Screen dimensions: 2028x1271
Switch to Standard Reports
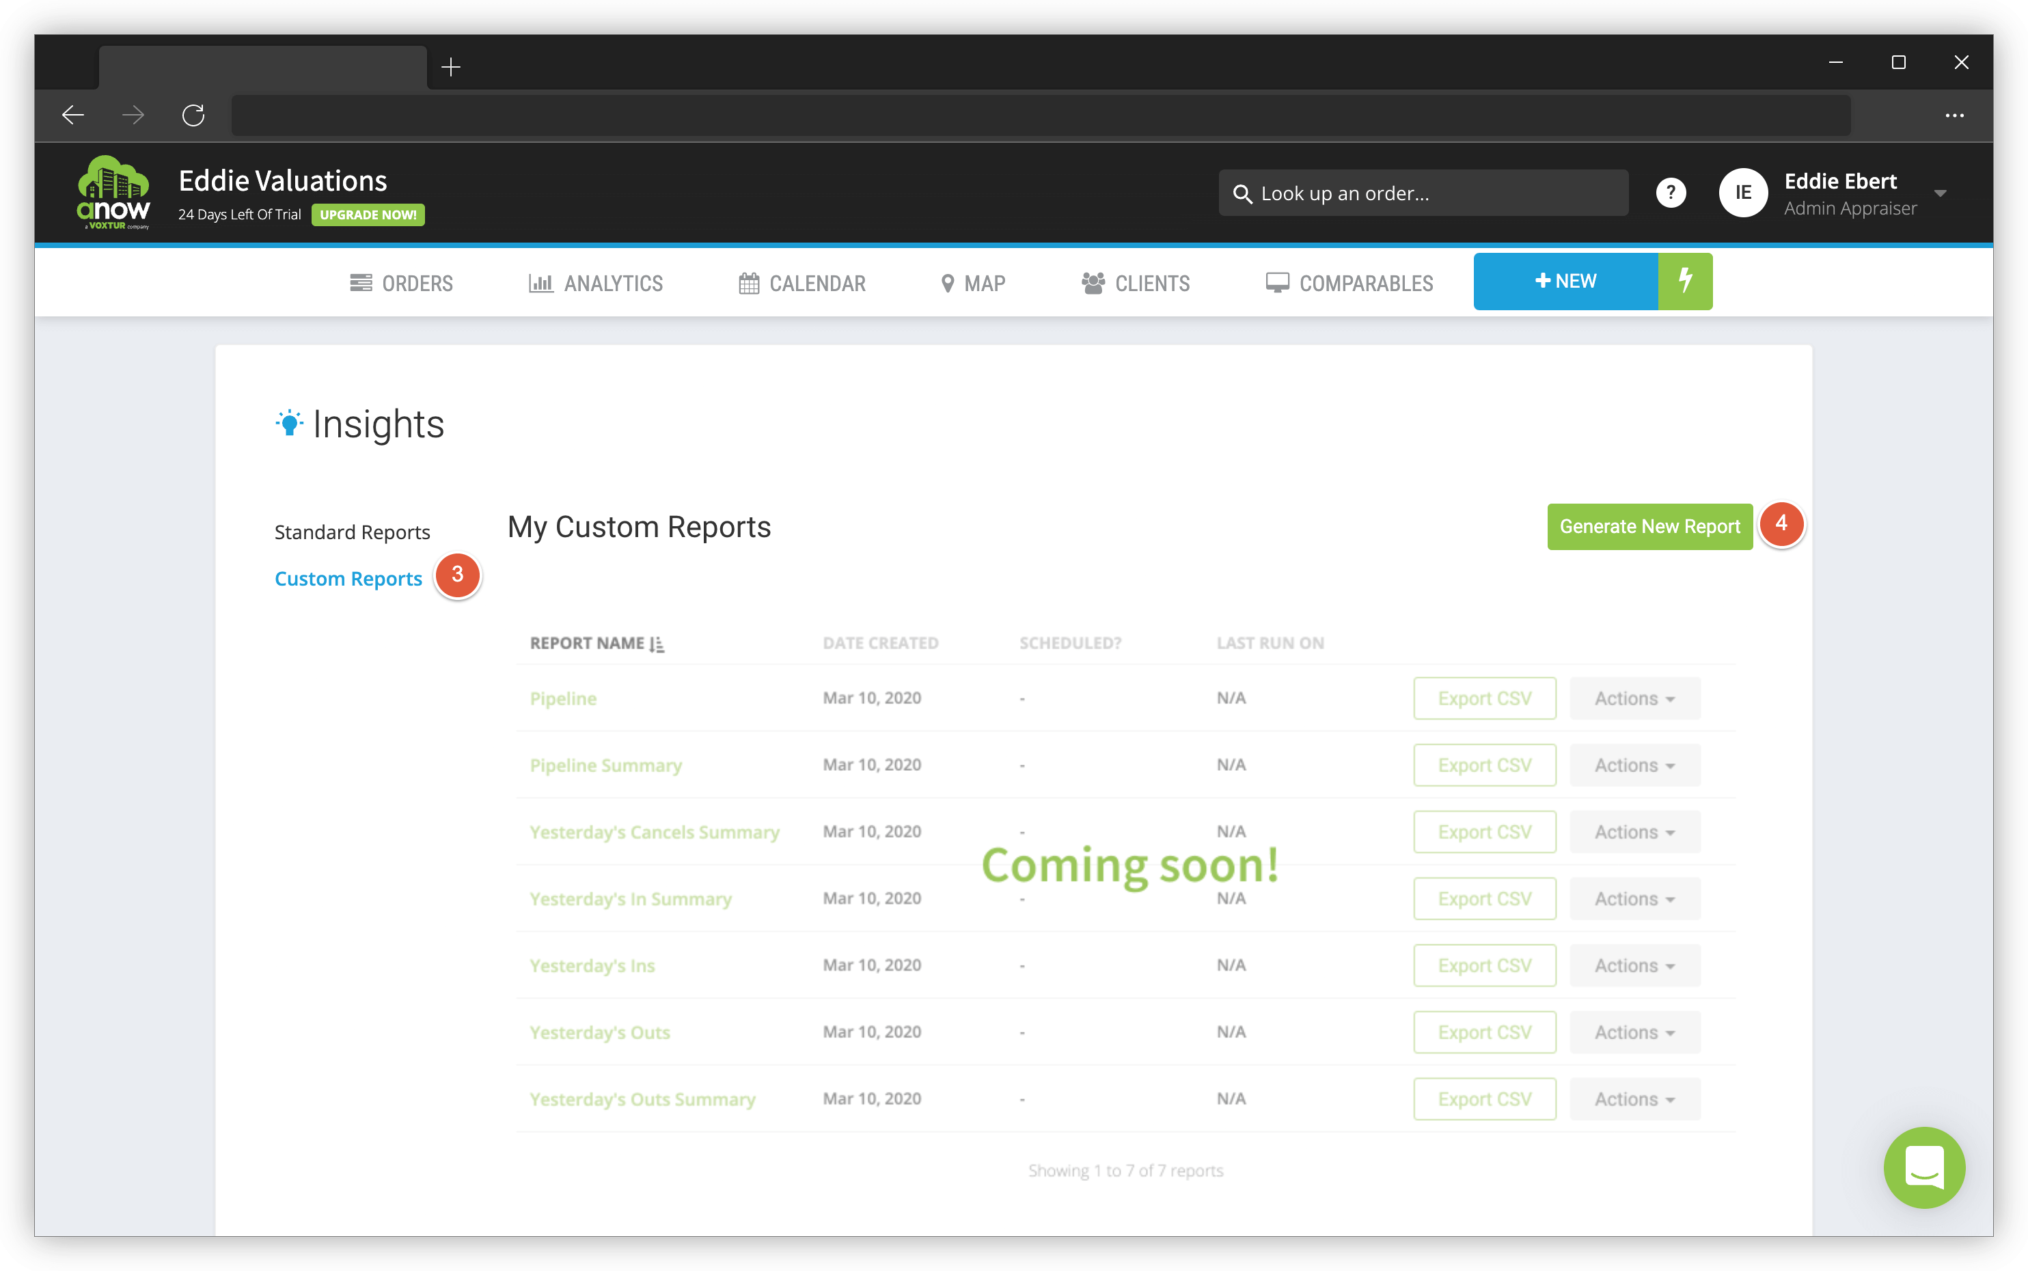coord(352,531)
